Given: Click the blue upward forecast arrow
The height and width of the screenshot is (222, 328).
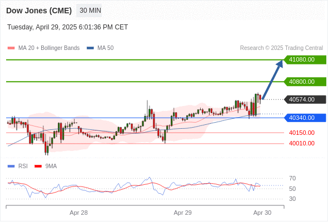Looking at the screenshot, I should point(272,79).
